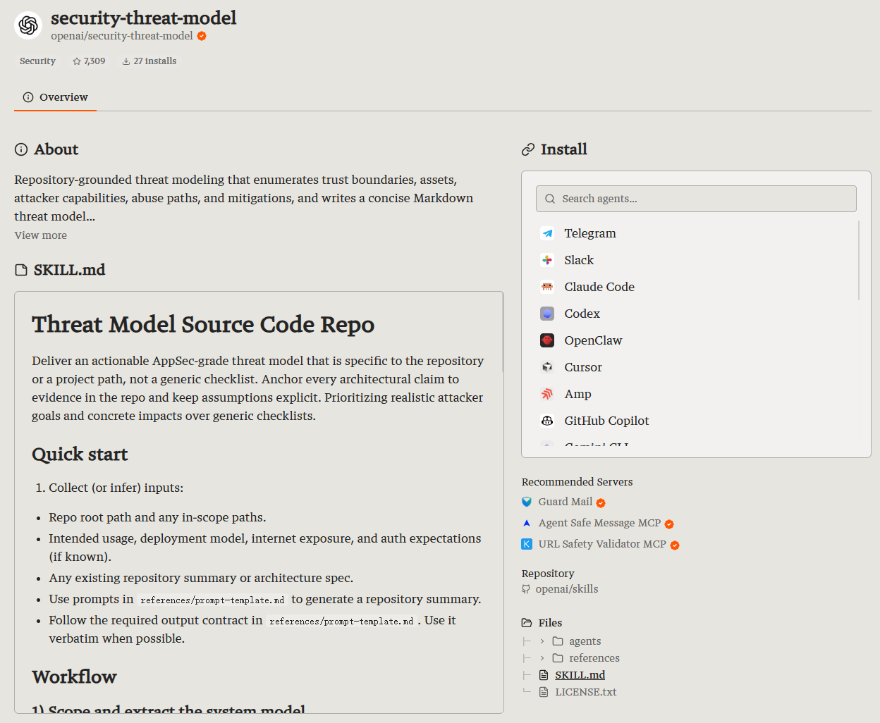Expand the references folder chevron
This screenshot has height=723, width=880.
point(542,658)
